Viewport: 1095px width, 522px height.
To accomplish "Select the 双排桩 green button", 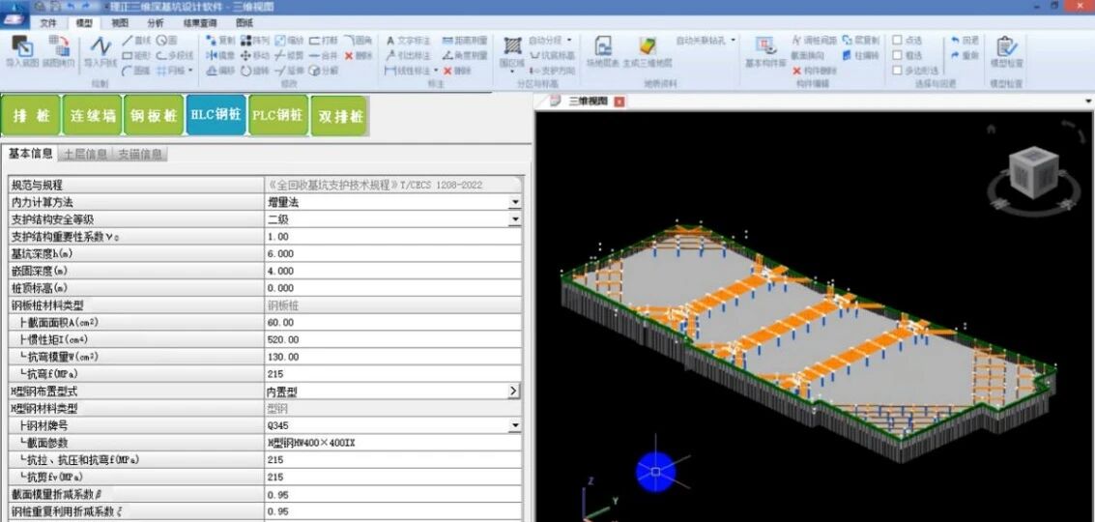I will (x=340, y=116).
